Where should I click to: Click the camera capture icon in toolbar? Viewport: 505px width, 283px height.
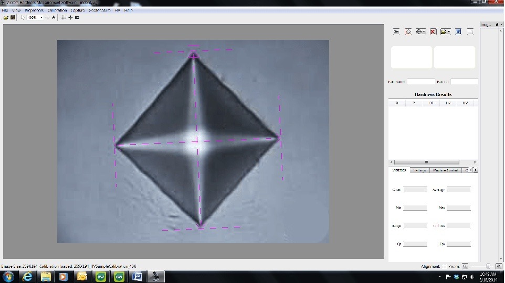coord(77,17)
